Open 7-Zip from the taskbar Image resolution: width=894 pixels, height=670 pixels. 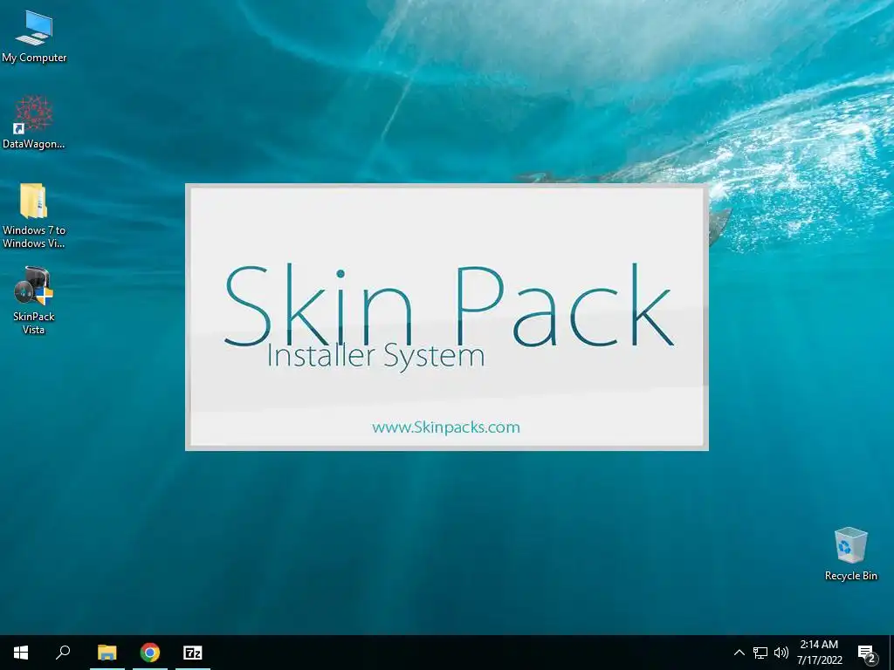coord(193,653)
